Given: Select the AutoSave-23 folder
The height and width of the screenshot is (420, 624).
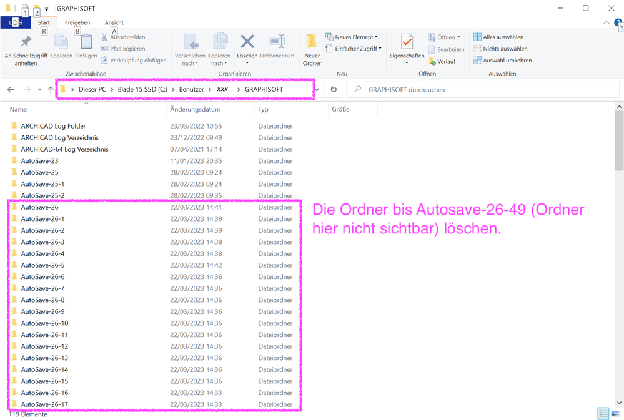Looking at the screenshot, I should pos(39,160).
